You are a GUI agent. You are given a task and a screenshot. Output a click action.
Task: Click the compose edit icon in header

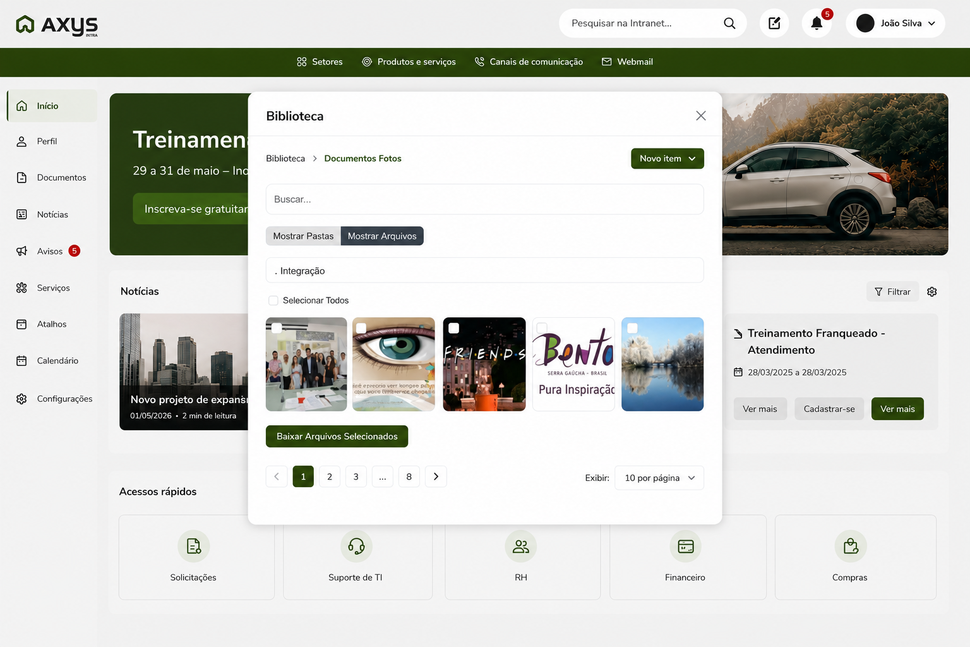point(774,23)
